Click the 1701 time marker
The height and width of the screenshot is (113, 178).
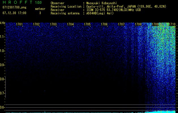pyautogui.click(x=19, y=24)
